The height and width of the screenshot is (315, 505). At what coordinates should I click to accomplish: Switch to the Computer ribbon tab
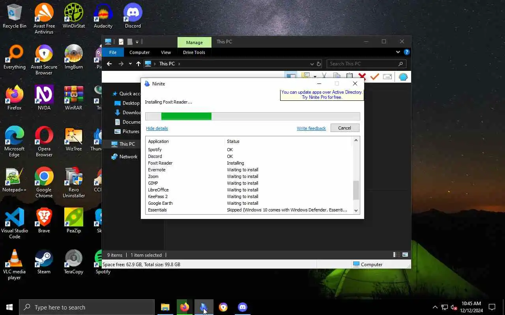139,52
